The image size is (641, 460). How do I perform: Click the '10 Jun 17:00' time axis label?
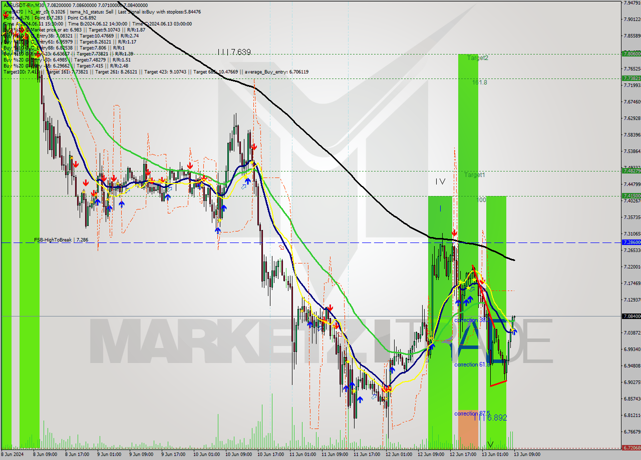[270, 454]
